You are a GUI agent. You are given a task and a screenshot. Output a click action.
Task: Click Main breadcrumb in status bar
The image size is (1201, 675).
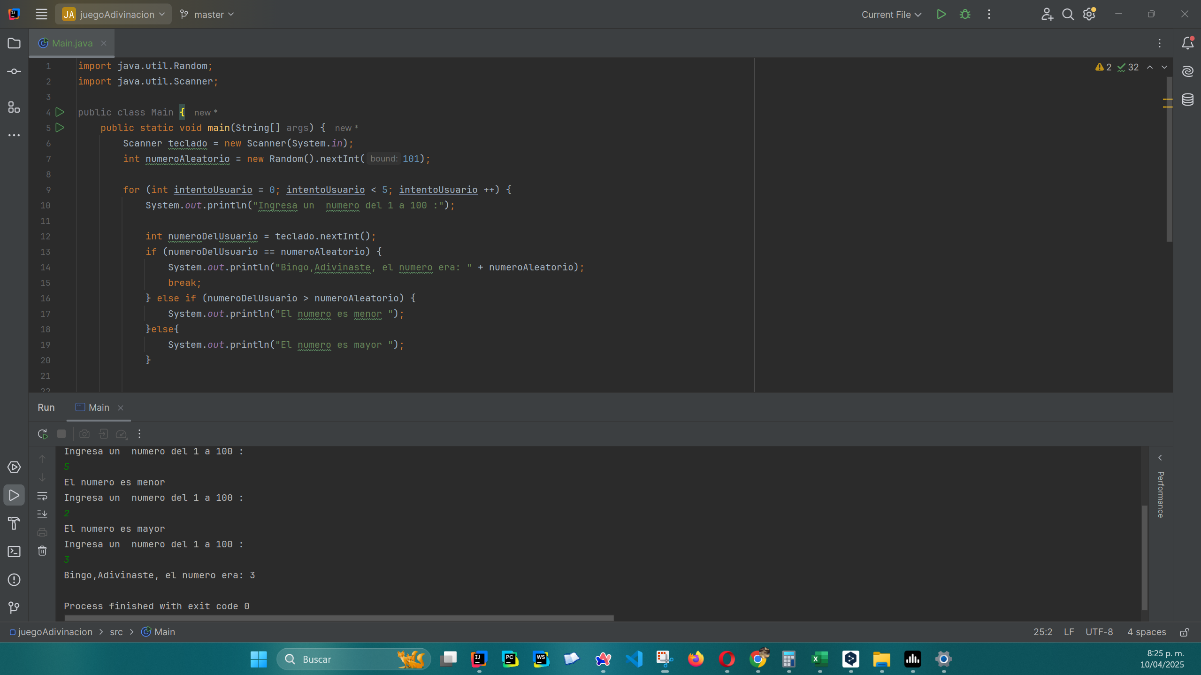coord(158,632)
